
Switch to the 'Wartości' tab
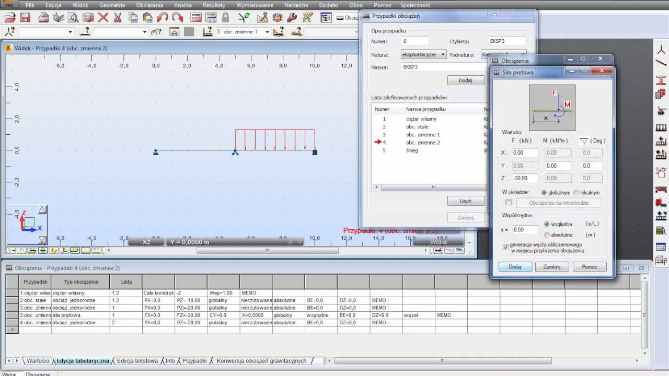38,361
